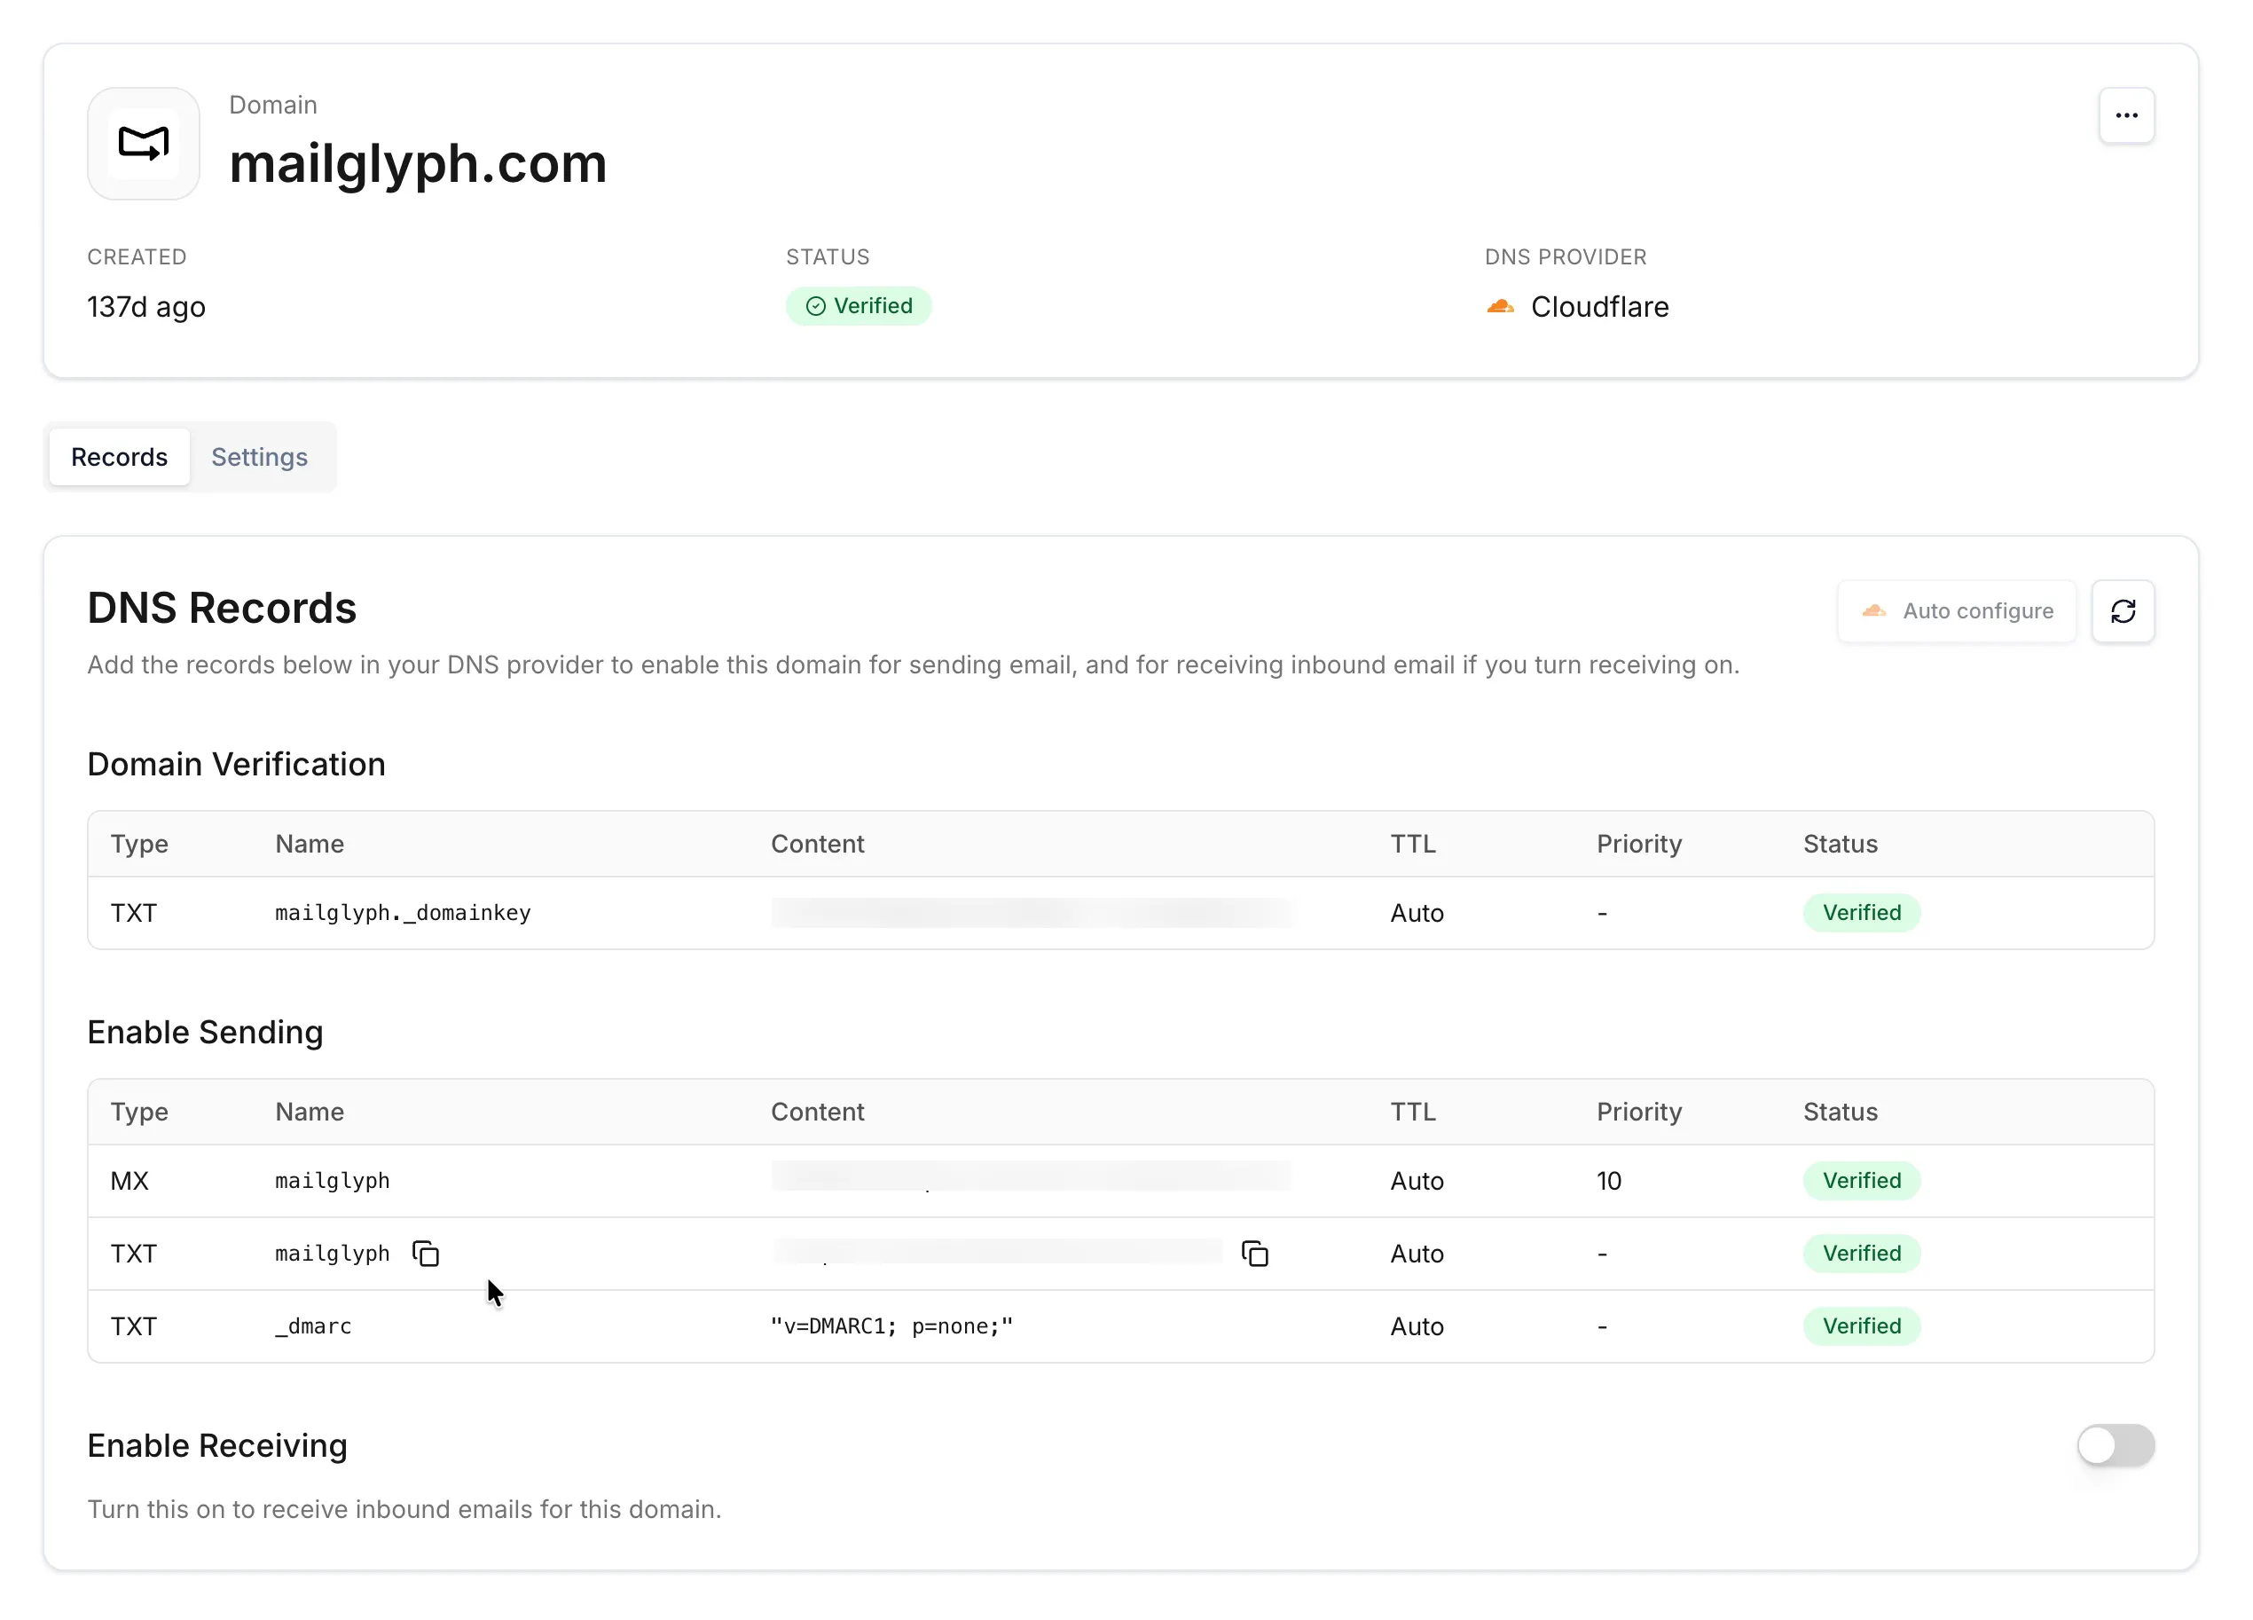Select the mailglyph.com domain title
Viewport: 2253px width, 1620px height.
pyautogui.click(x=418, y=163)
